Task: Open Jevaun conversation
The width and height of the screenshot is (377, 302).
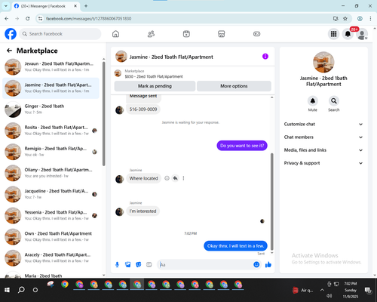Action: [51, 67]
